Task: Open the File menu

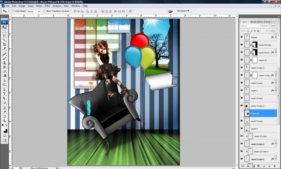Action: pos(7,6)
